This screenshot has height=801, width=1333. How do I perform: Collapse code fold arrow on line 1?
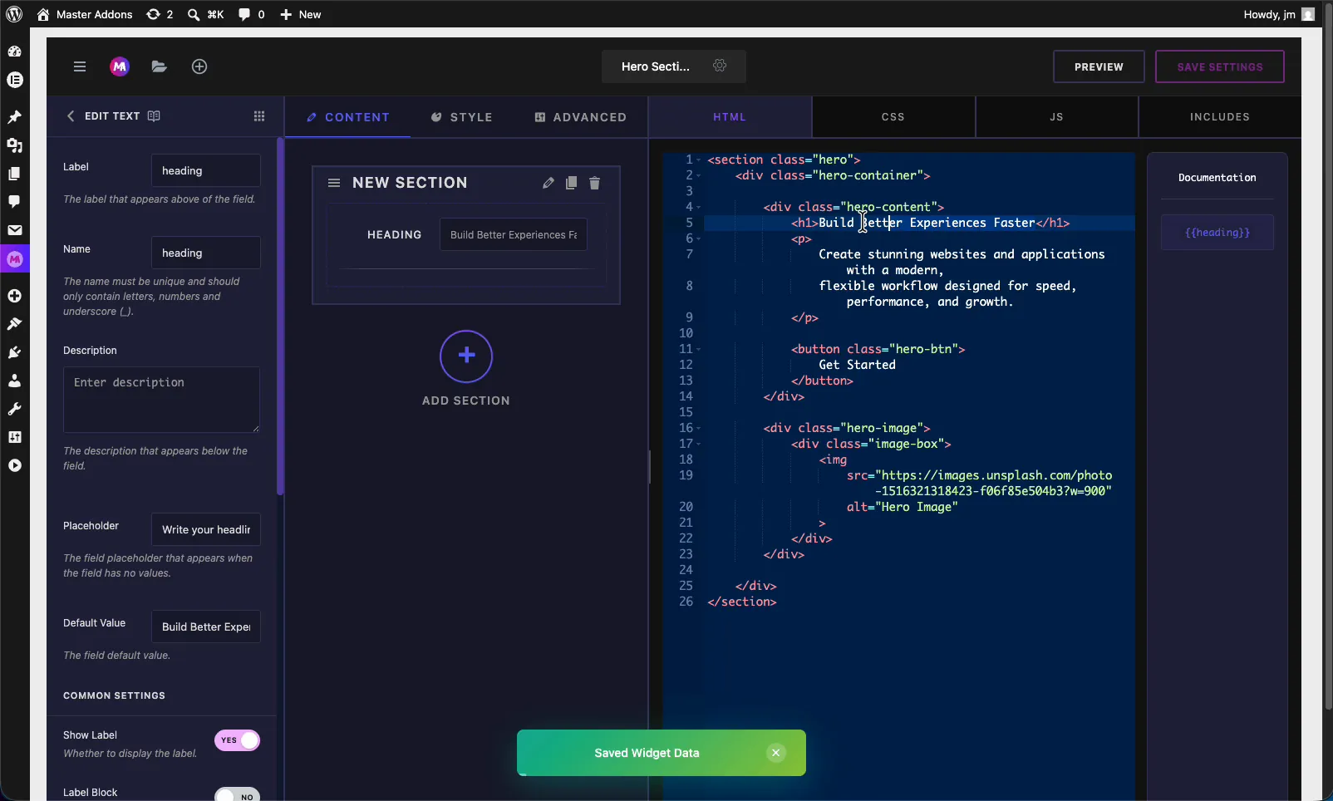[699, 160]
